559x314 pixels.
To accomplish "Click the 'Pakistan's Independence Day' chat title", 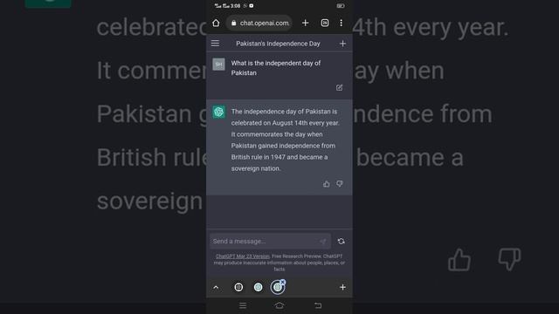I will click(x=278, y=44).
